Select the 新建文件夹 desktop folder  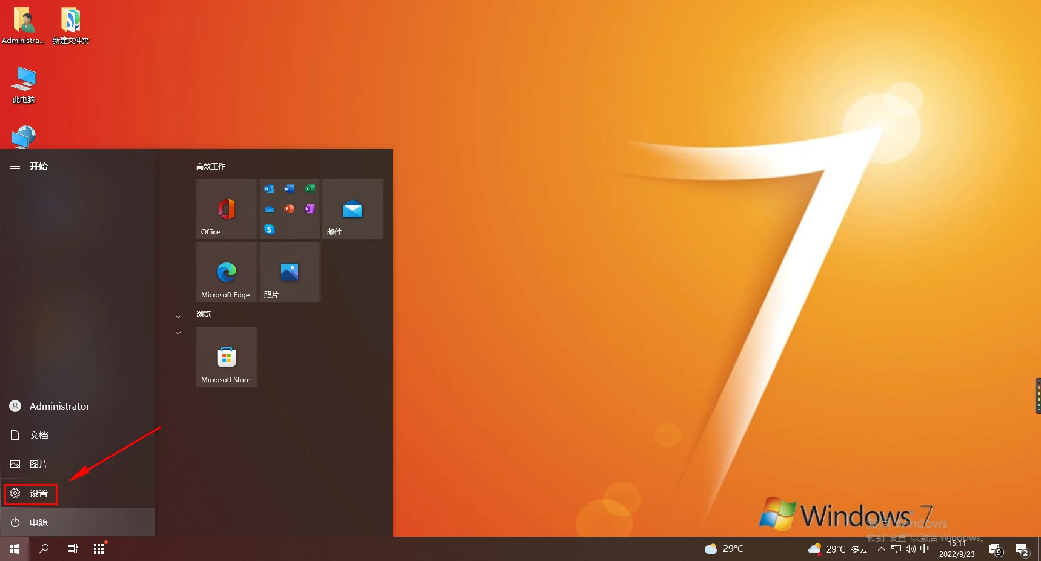click(70, 26)
